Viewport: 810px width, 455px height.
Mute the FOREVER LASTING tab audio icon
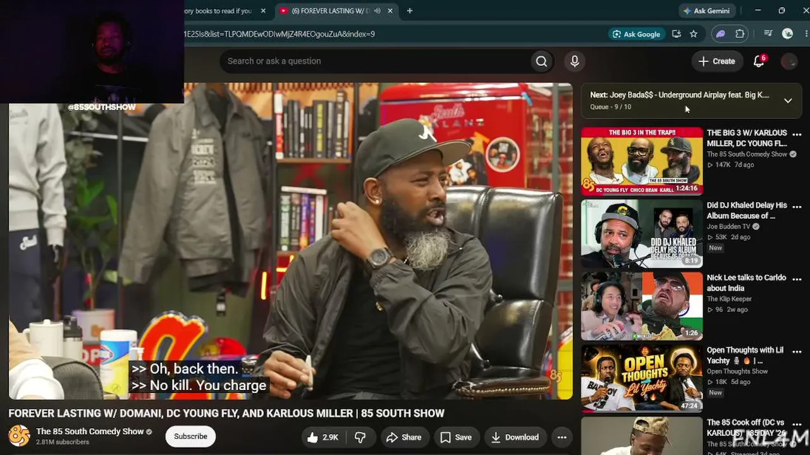click(377, 11)
